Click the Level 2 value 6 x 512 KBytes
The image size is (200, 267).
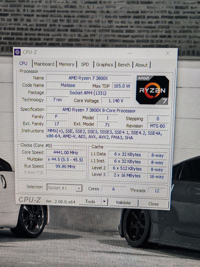pyautogui.click(x=127, y=169)
